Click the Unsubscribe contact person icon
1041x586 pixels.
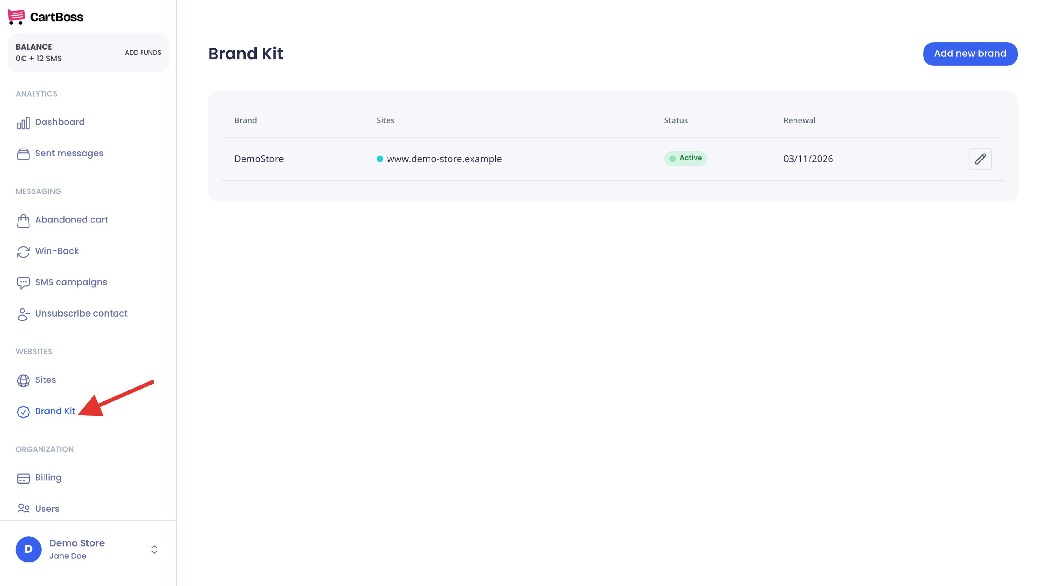23,314
